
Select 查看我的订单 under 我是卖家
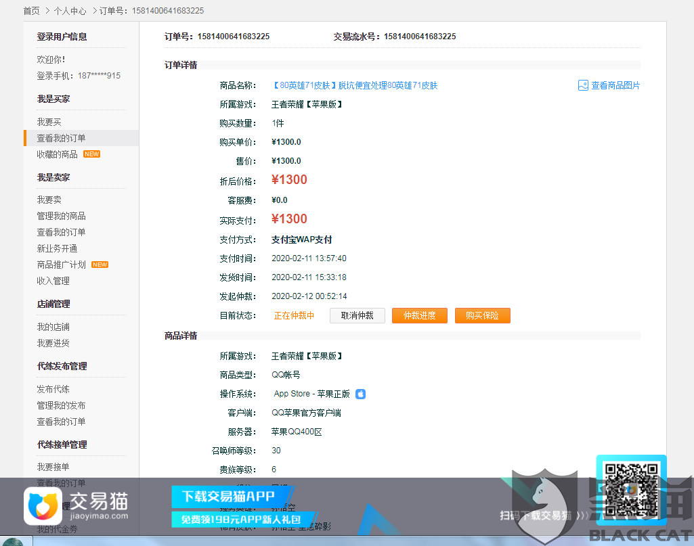61,233
